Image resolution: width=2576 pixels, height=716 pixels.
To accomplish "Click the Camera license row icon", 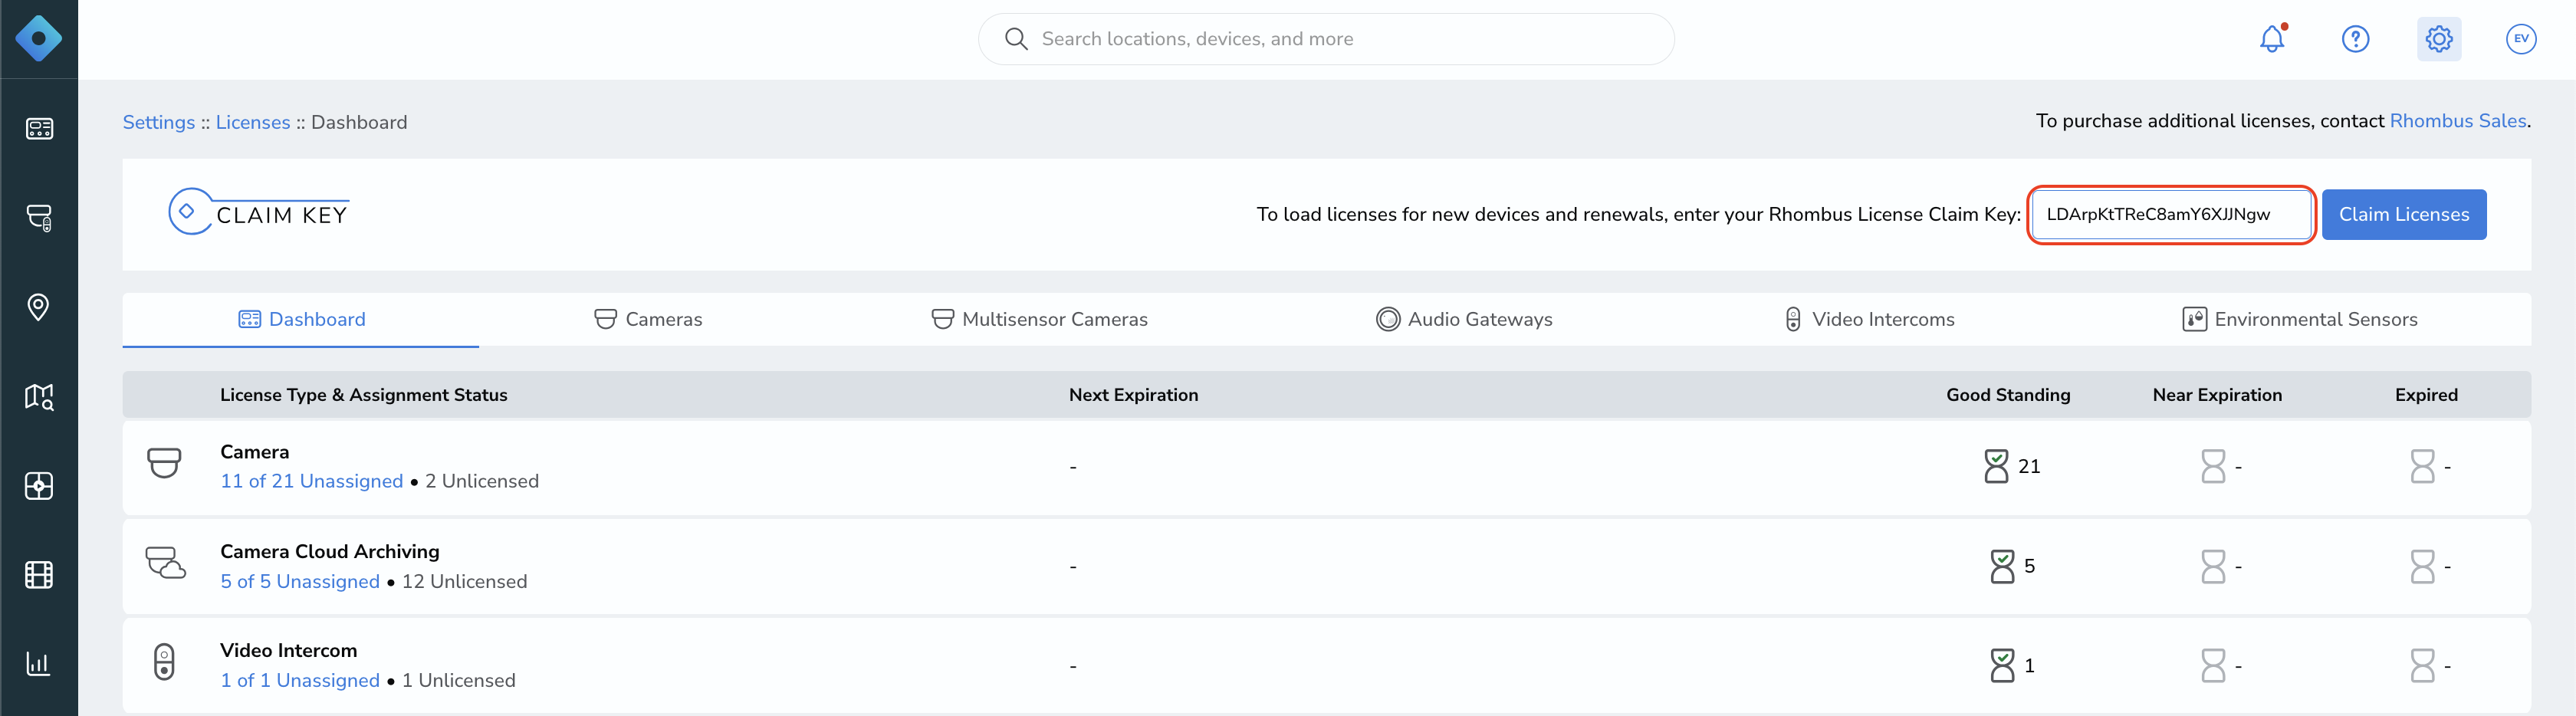I will coord(164,464).
